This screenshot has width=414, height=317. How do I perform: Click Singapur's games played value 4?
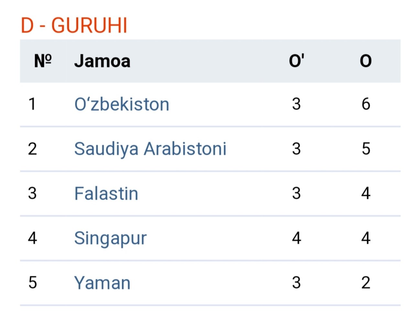(296, 238)
